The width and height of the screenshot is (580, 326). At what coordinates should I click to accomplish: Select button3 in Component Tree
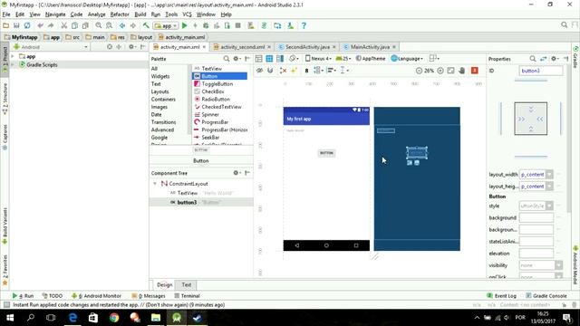tap(201, 202)
